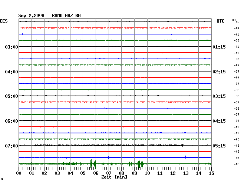
Task: Select the "04:15" UTC time label
Action: click(x=219, y=121)
